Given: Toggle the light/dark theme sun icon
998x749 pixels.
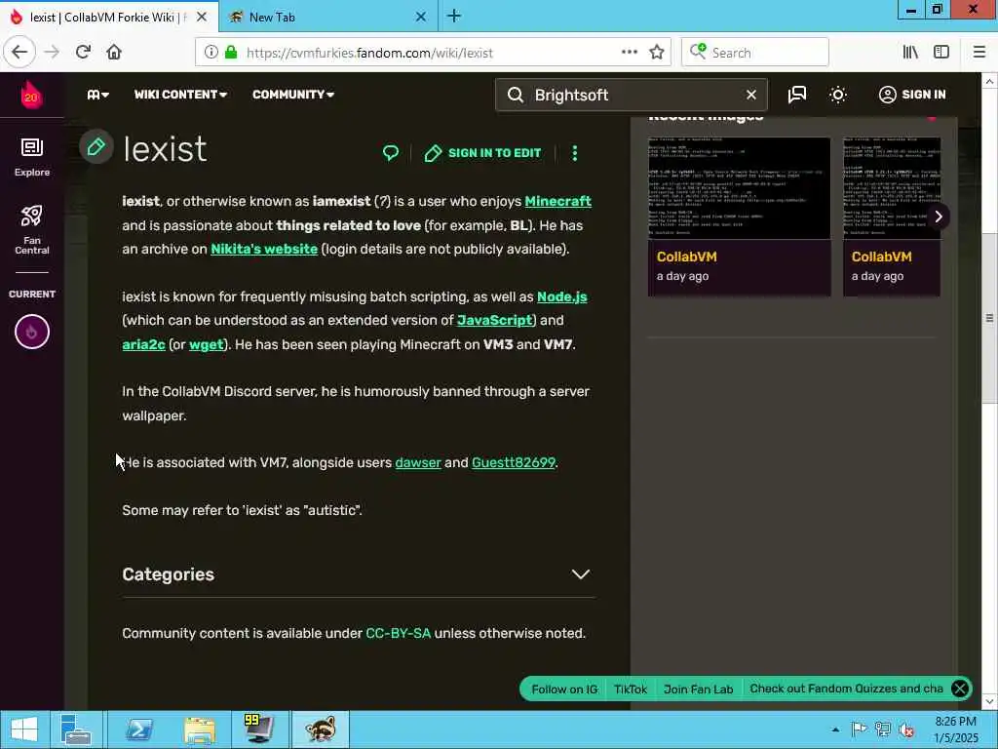Looking at the screenshot, I should 838,95.
